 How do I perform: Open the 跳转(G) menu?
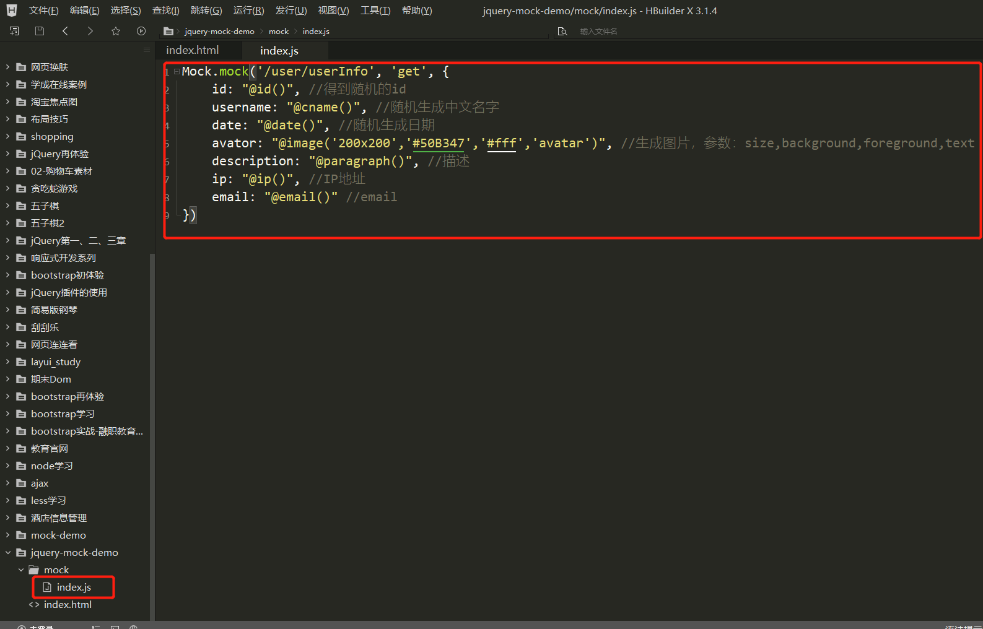(206, 11)
